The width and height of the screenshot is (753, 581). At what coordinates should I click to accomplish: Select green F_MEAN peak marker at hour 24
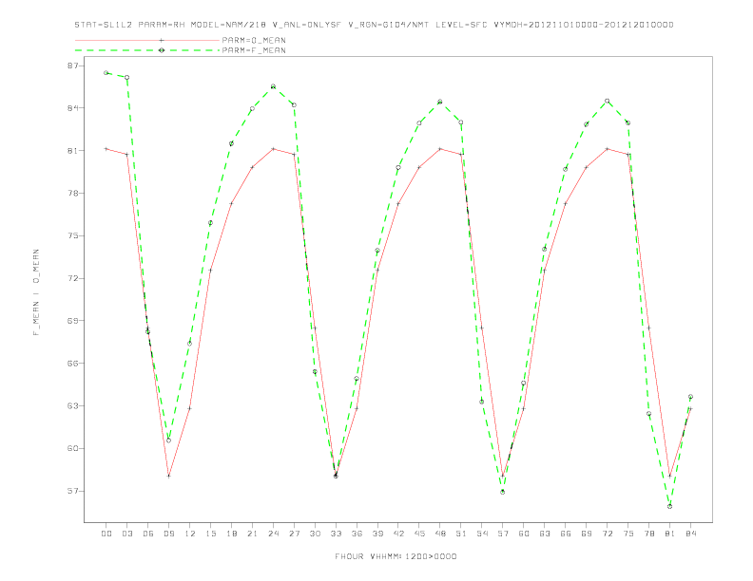[273, 86]
